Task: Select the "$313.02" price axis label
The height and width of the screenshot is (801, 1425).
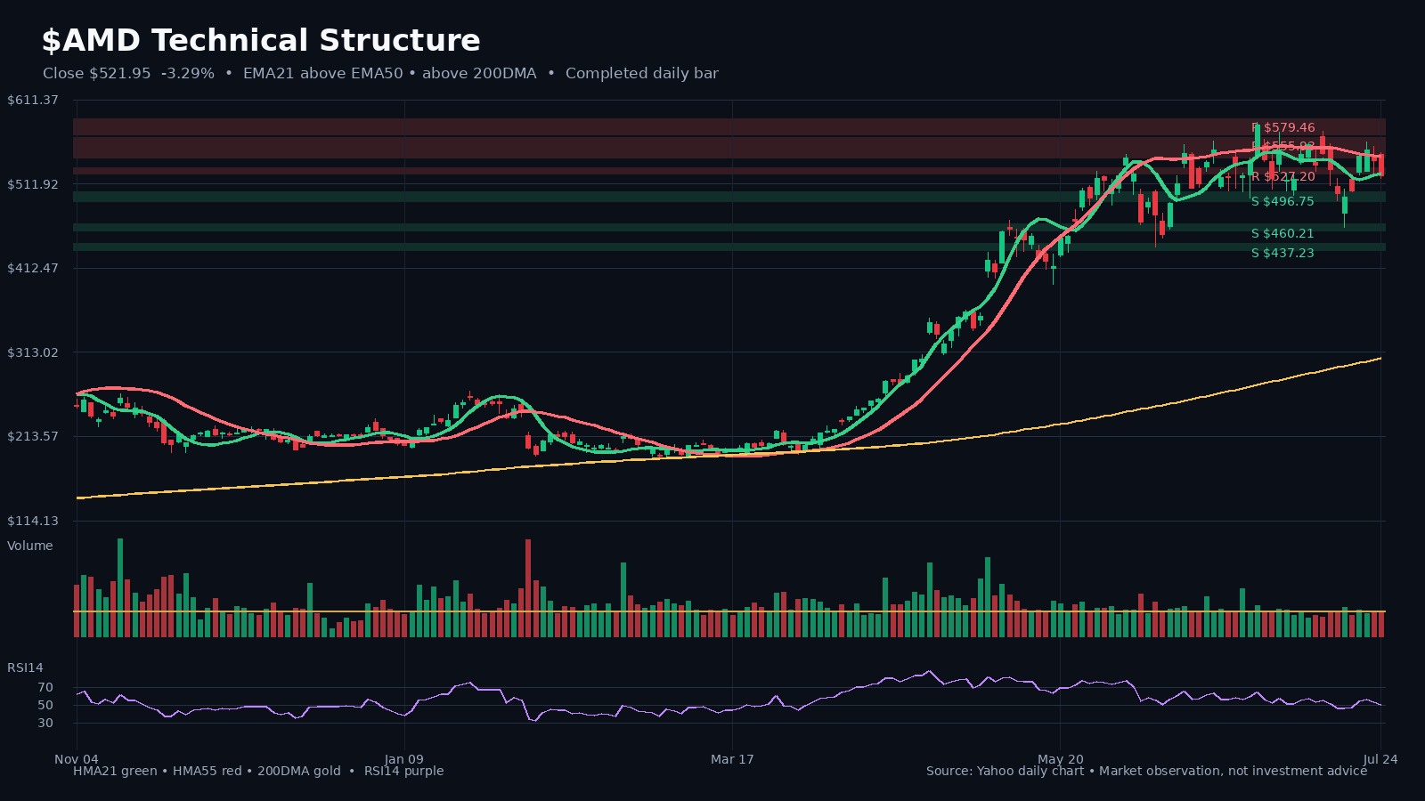Action: (x=33, y=352)
